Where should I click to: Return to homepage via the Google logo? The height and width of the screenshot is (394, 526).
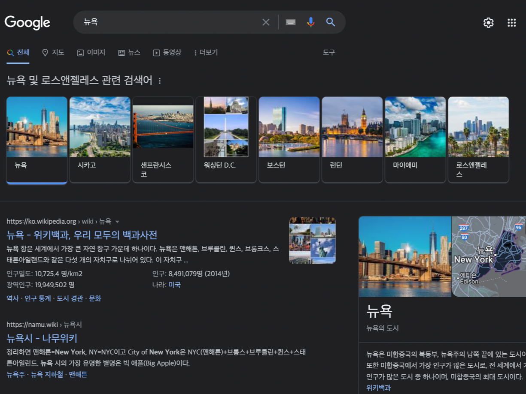point(27,22)
